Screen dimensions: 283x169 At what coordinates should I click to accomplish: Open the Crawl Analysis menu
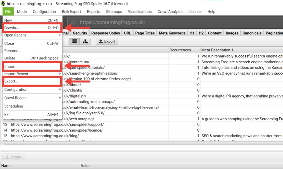[170, 12]
